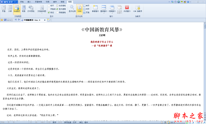Choose 双页 two-page zoom
Viewport: 206px width, 124px height.
click(86, 9)
